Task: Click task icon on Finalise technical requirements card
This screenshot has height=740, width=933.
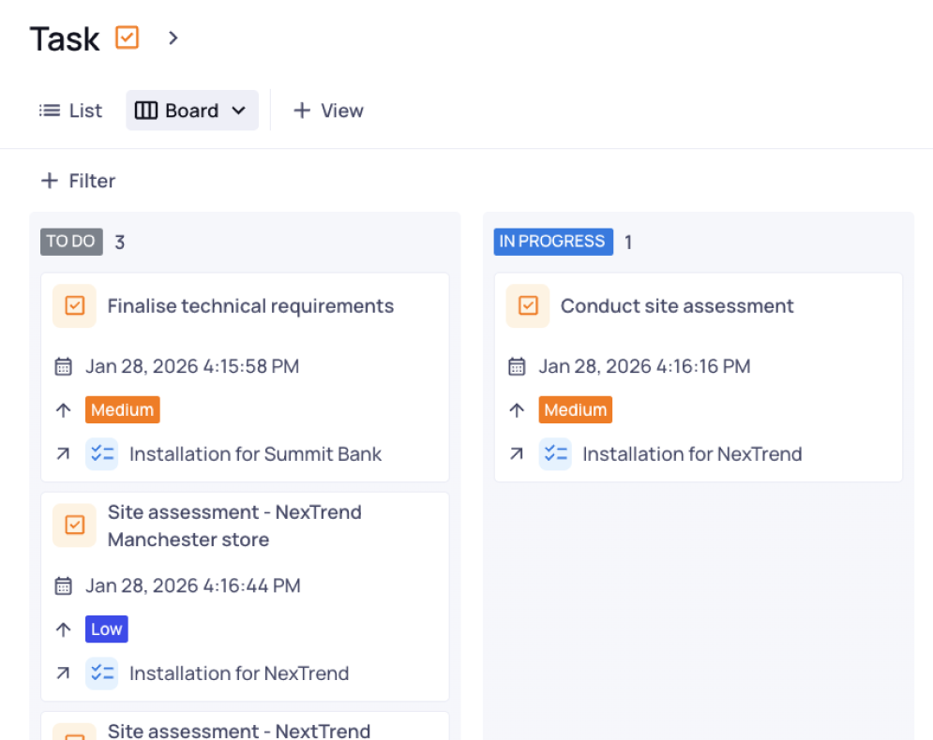Action: 74,306
